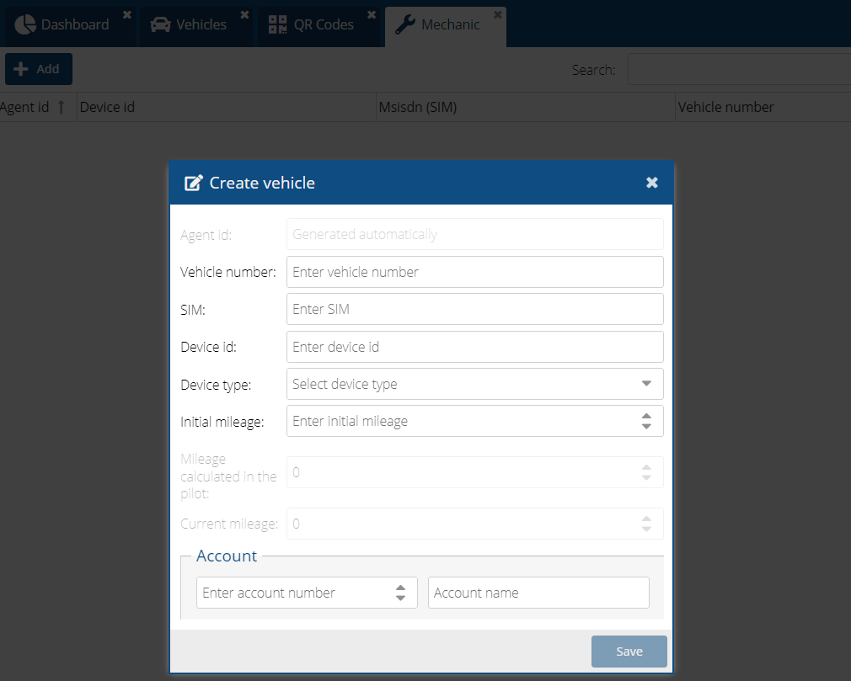Increment account number using up arrow
The height and width of the screenshot is (681, 851).
(x=400, y=588)
